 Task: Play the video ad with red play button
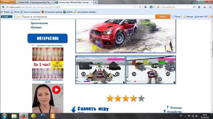pos(56,90)
